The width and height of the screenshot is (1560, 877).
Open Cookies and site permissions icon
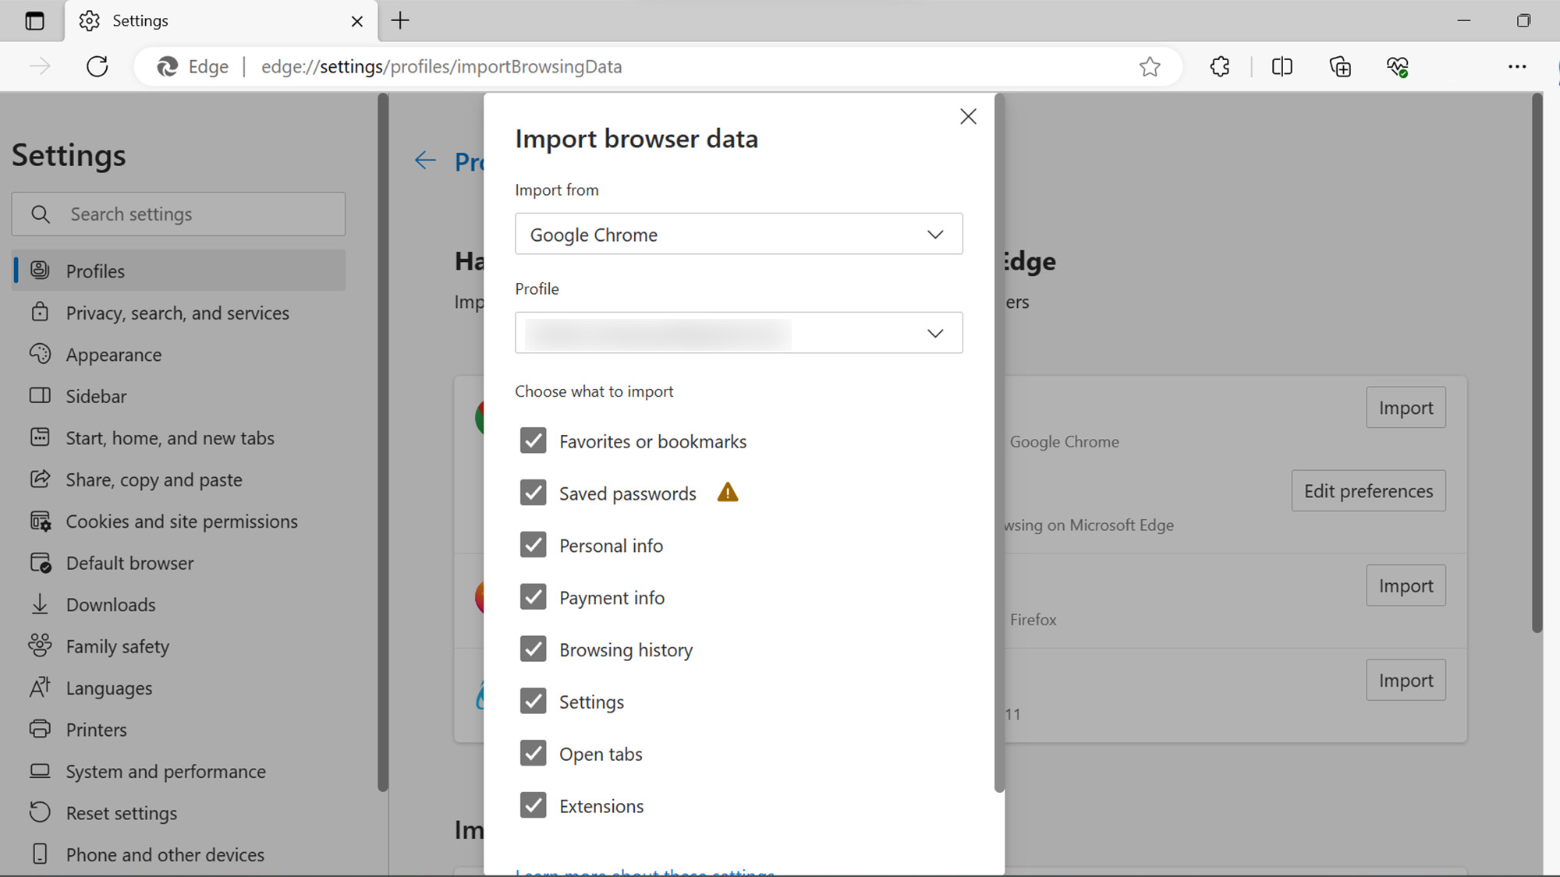[40, 521]
